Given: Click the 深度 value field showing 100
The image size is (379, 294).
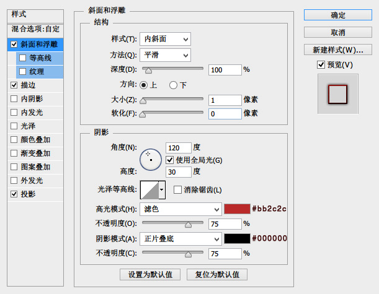Looking at the screenshot, I should pos(225,70).
